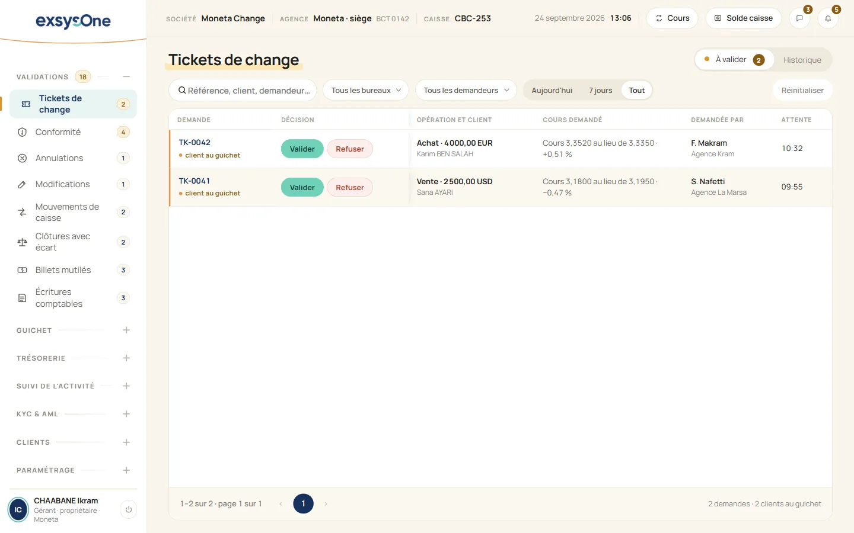Refuse ticket TK-0042
The width and height of the screenshot is (854, 533).
pos(350,149)
